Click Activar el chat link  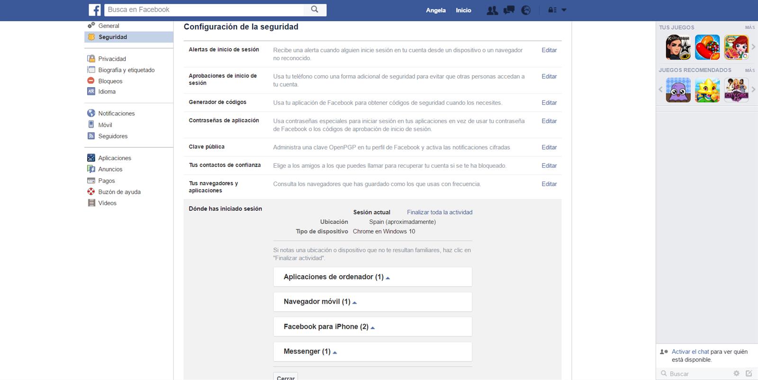[x=690, y=352]
